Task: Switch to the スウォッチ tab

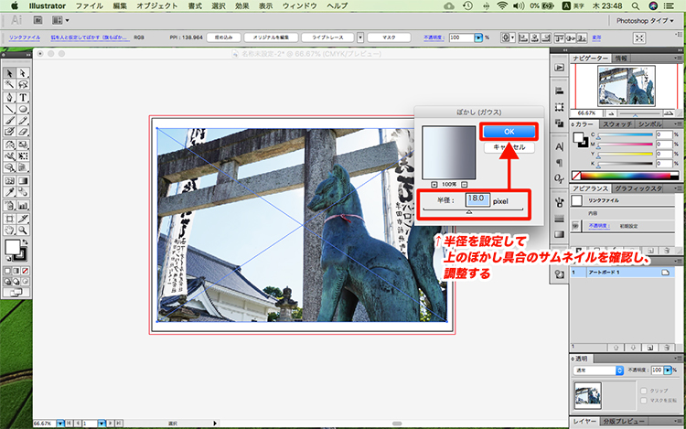Action: pyautogui.click(x=619, y=123)
